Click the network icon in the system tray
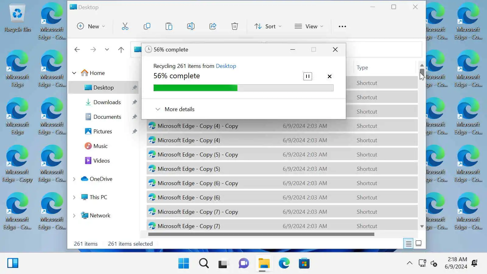487x274 pixels. [x=422, y=263]
